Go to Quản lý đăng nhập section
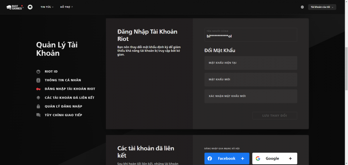 (x=64, y=106)
